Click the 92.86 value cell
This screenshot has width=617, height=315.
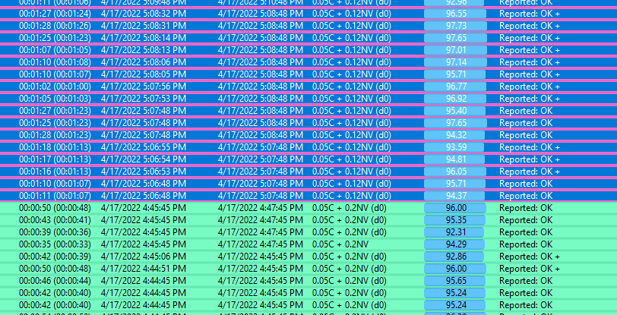[x=454, y=257]
